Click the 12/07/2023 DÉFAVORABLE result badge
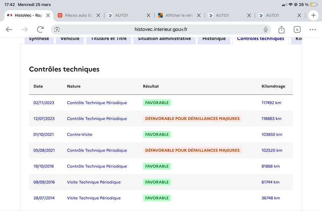Viewport: 322px width, 211px height. (x=192, y=119)
